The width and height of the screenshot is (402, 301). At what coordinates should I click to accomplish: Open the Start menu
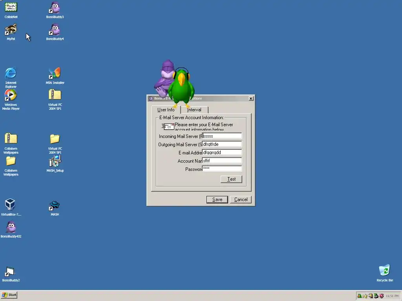coord(9,295)
